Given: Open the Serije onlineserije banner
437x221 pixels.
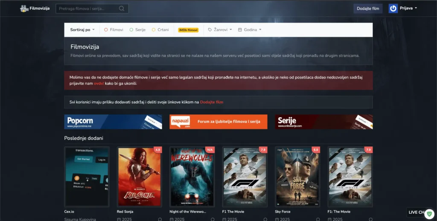Looking at the screenshot, I should click(x=323, y=122).
